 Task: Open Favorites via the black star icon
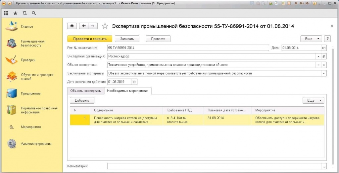[15, 13]
